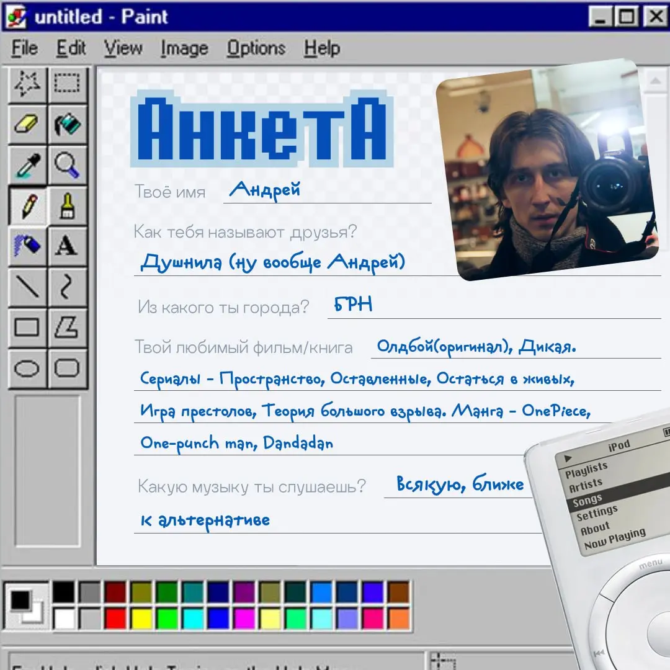Pick the bright yellow palette swatch
The width and height of the screenshot is (670, 670).
click(x=141, y=619)
